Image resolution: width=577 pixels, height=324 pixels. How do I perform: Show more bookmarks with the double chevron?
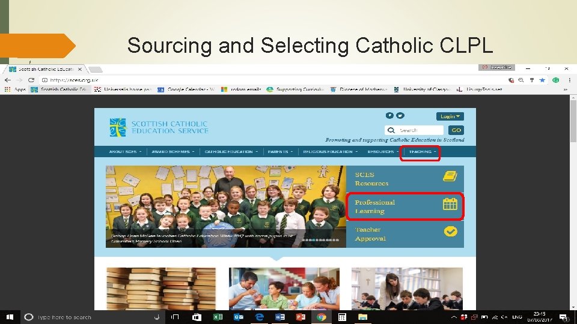click(566, 89)
